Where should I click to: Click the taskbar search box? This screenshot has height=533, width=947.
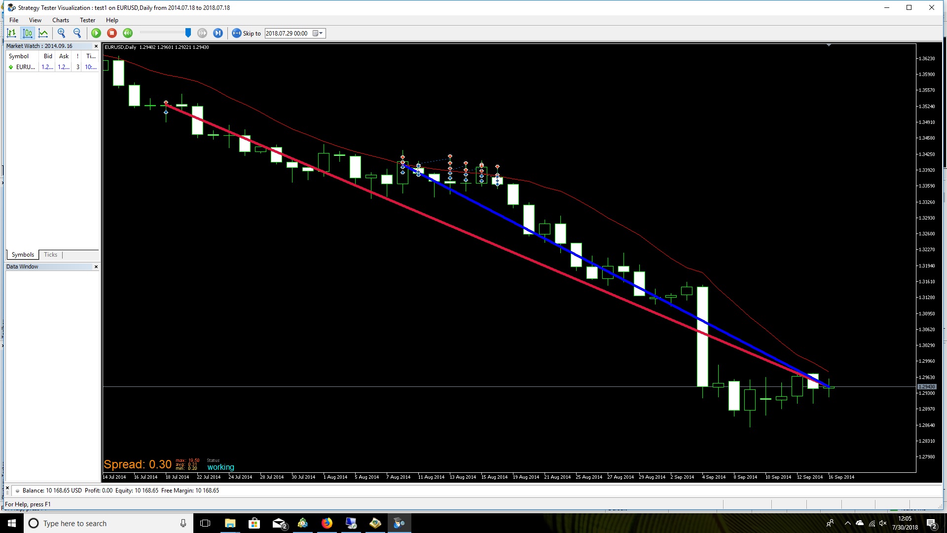pyautogui.click(x=109, y=523)
